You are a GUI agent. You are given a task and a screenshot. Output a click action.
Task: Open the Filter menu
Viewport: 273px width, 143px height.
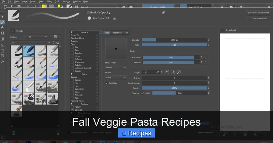point(49,1)
